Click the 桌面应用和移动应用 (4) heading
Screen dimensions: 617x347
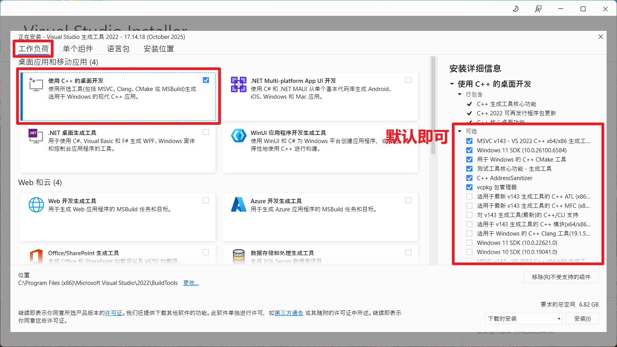tap(58, 62)
